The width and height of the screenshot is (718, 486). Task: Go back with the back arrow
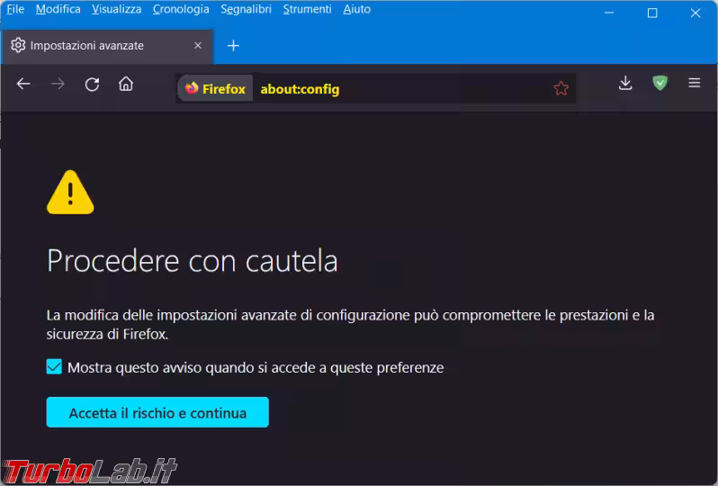click(23, 84)
